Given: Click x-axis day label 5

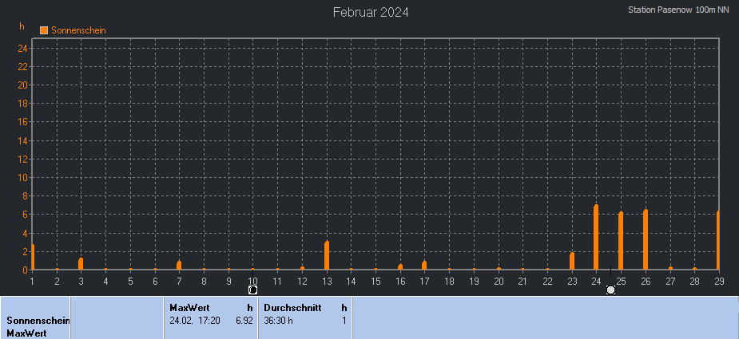Looking at the screenshot, I should pyautogui.click(x=130, y=281).
